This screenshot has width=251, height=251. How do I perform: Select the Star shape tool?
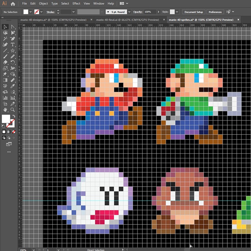click(x=13, y=51)
